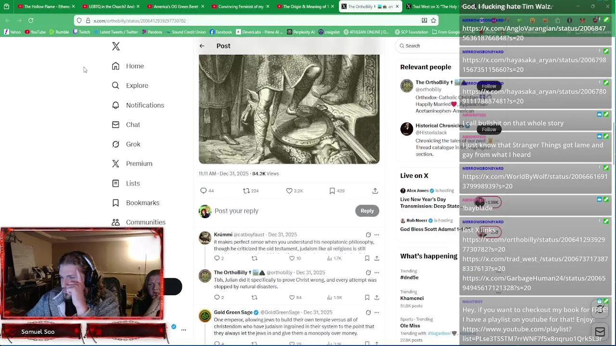The height and width of the screenshot is (346, 616).
Task: Open Bookmarks in the X sidebar
Action: pyautogui.click(x=135, y=203)
